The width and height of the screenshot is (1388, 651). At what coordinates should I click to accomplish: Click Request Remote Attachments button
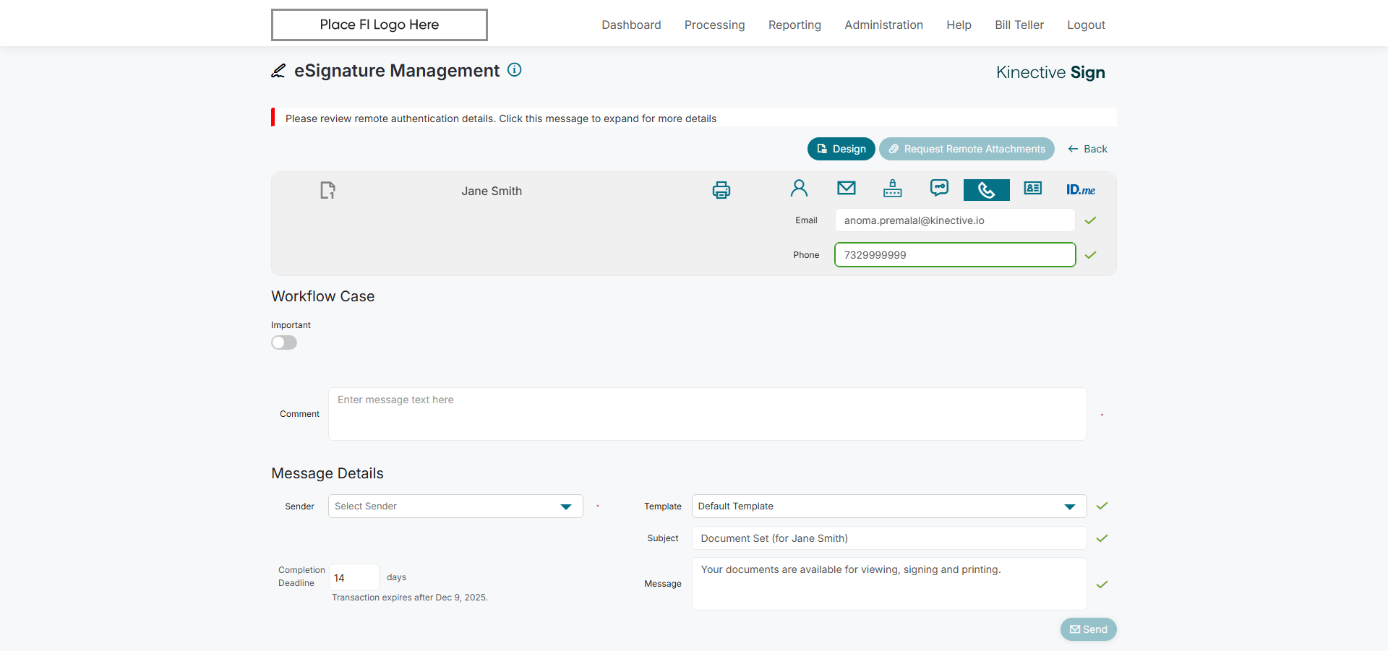click(x=967, y=149)
